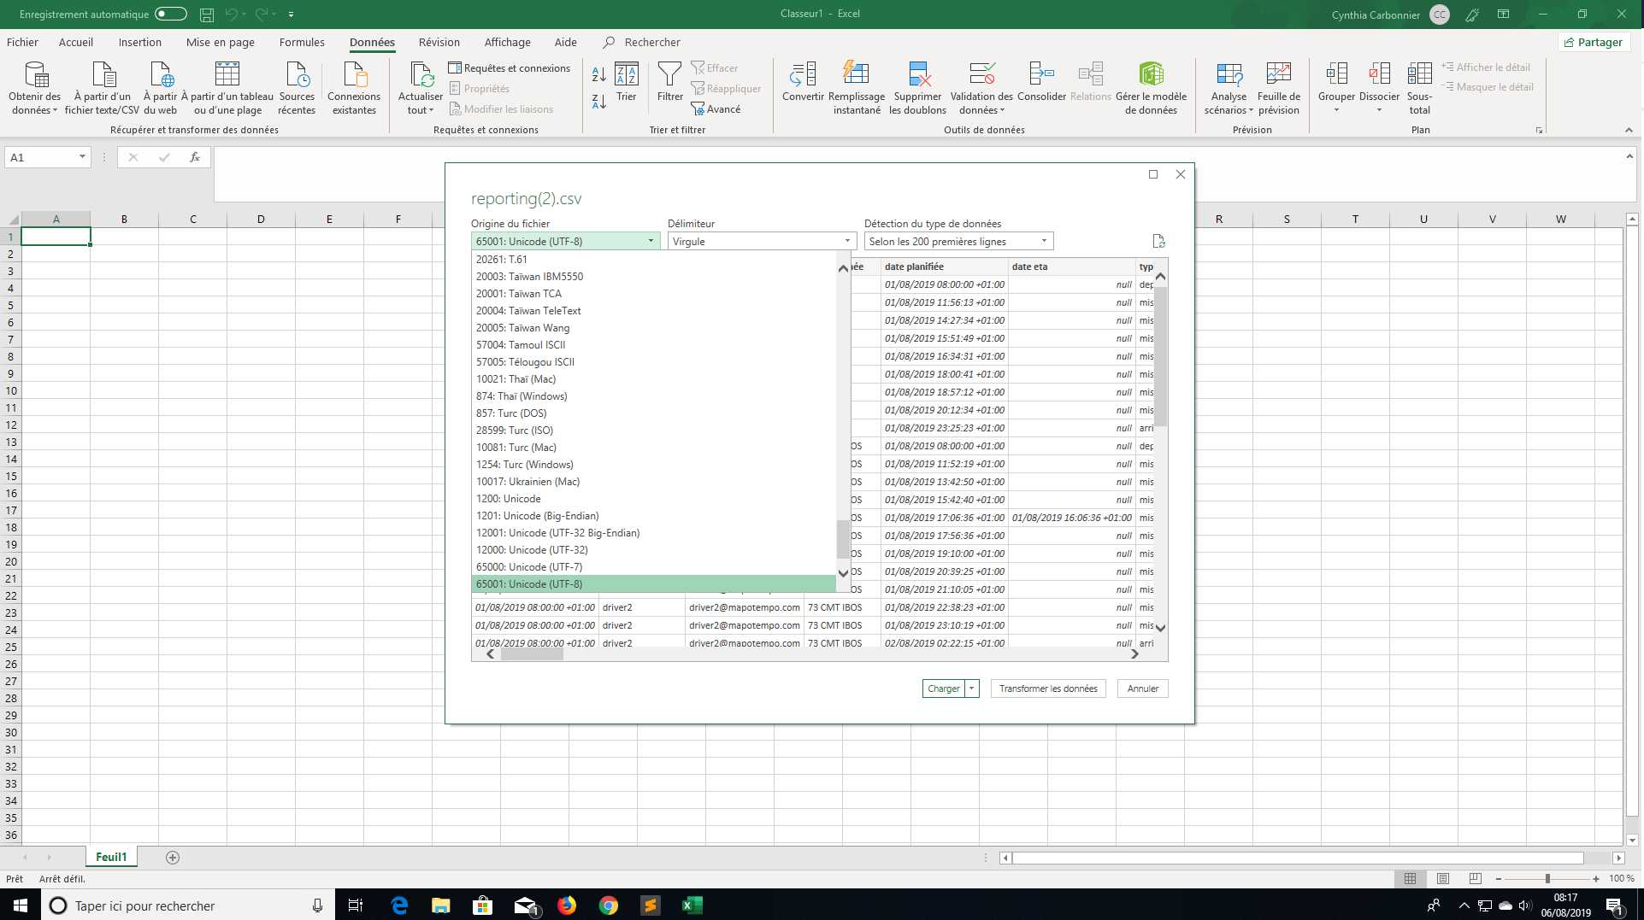The image size is (1644, 920).
Task: Open Chrome from the taskbar
Action: (609, 905)
